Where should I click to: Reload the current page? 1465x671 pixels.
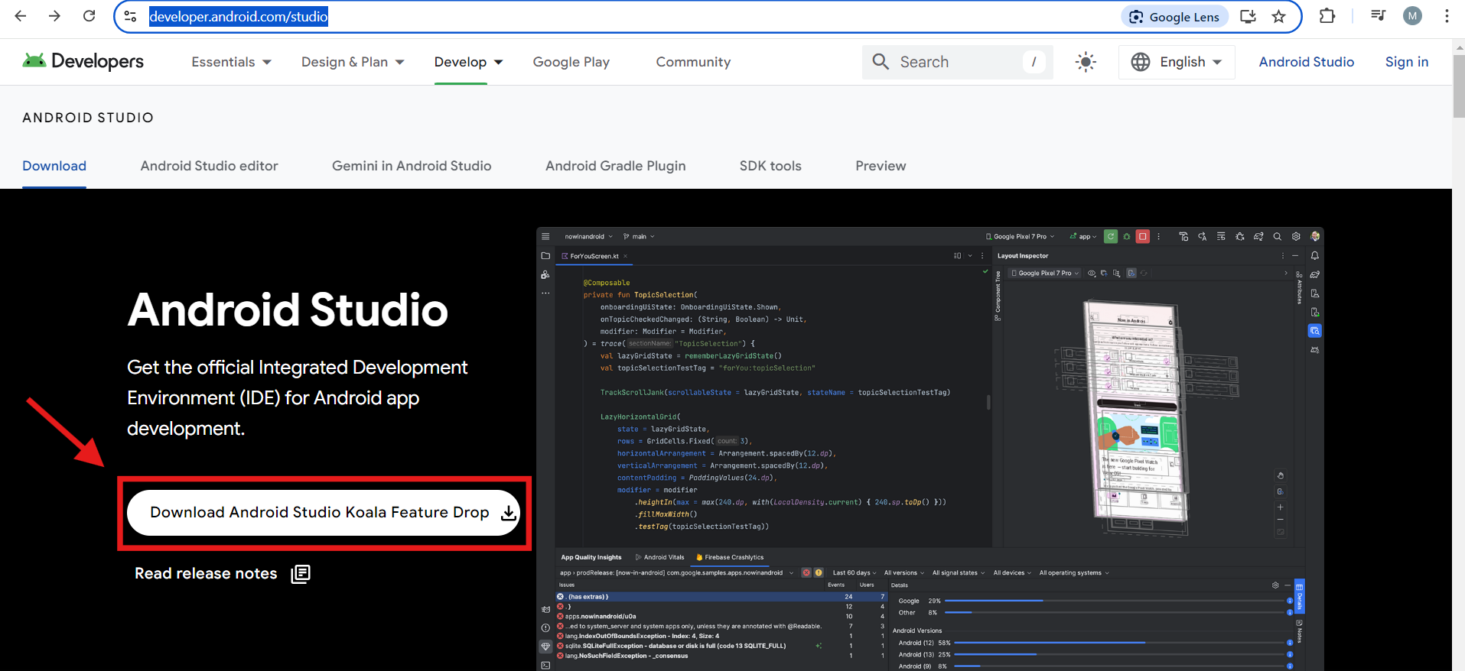89,16
